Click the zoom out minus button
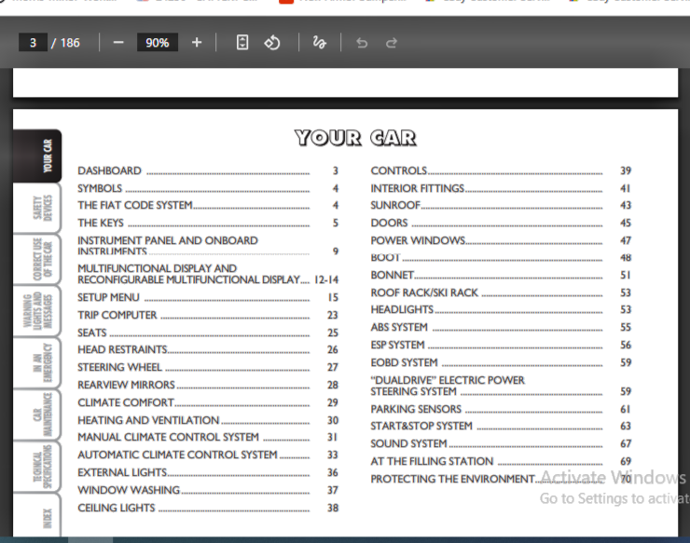Screen dimensions: 690x543 [118, 43]
